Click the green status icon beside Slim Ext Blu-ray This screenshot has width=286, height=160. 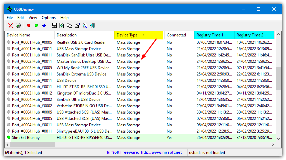point(9,137)
